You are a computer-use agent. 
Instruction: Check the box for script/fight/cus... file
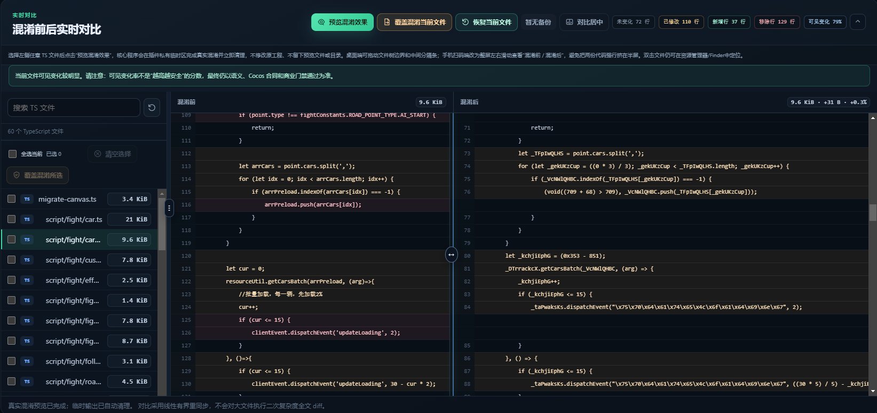(12, 260)
